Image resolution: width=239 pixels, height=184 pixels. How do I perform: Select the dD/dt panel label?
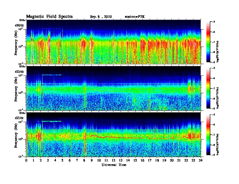click(19, 72)
